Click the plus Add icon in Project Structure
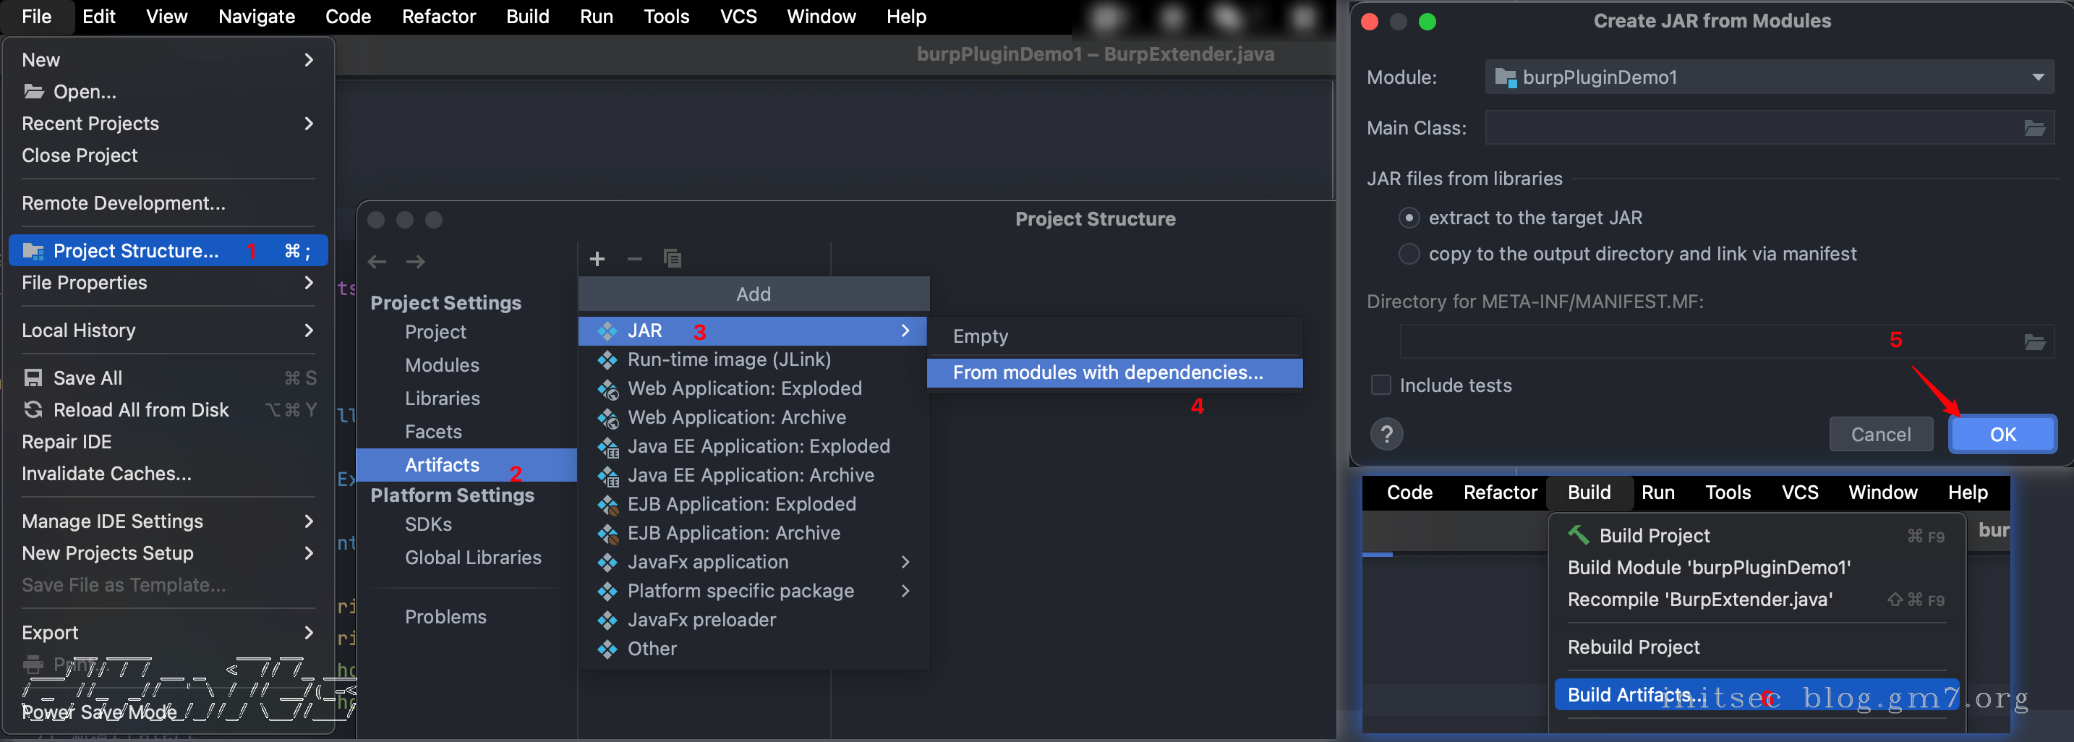This screenshot has width=2074, height=742. (x=597, y=258)
